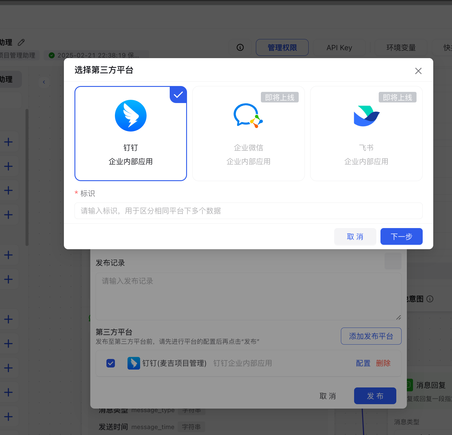Click 删除 for 钉钉(麦吉项目管理)
The image size is (452, 435).
point(383,363)
